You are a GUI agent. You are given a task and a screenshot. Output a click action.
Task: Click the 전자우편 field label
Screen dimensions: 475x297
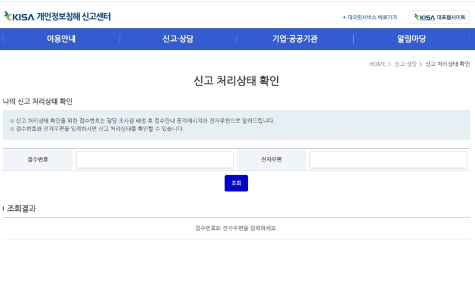271,159
